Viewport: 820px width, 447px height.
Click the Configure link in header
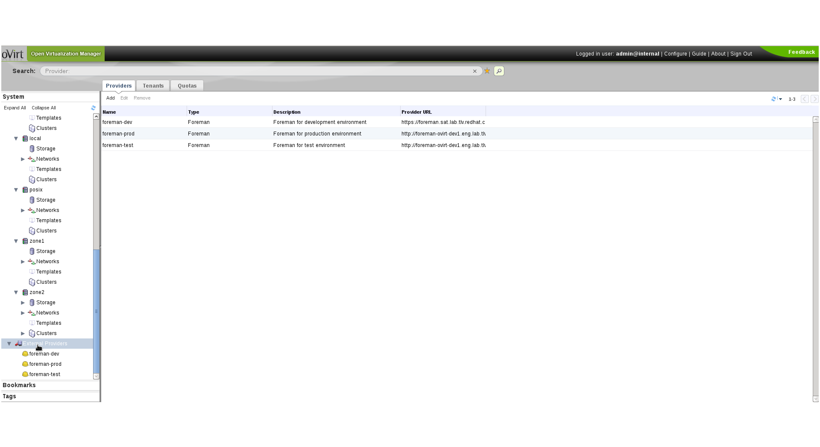(x=675, y=54)
